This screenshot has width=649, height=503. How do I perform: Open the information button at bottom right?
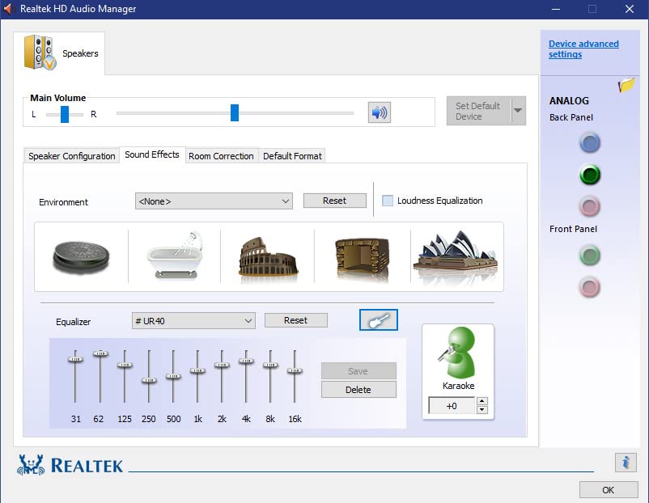pyautogui.click(x=626, y=462)
